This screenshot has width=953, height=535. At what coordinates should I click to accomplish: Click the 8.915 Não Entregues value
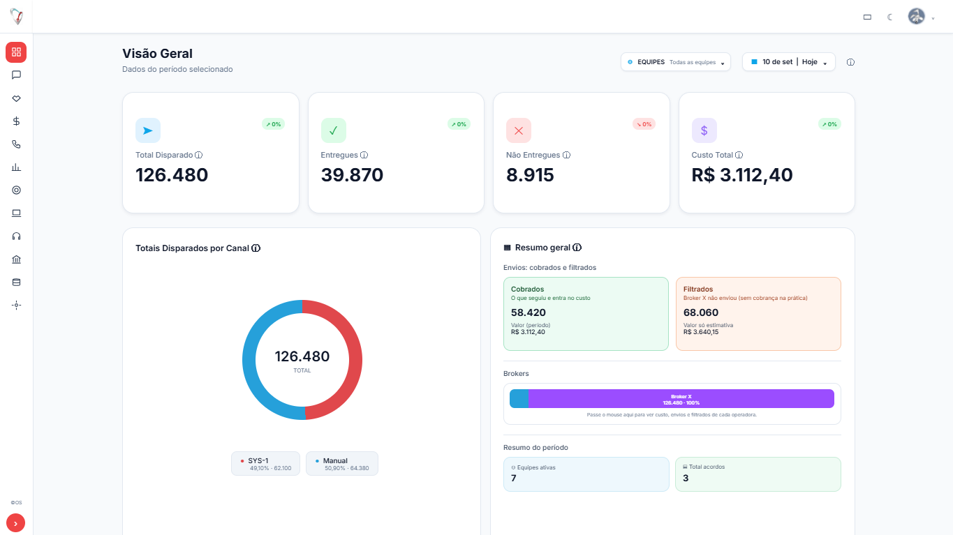click(x=530, y=175)
